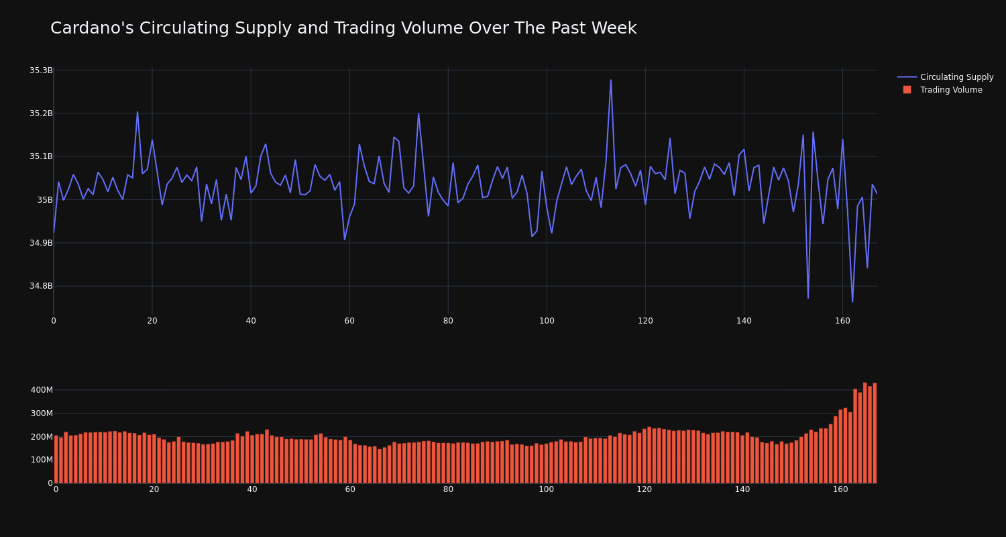Screen dimensions: 1006x537
Task: Select the 35.2B y-axis label
Action: [41, 113]
